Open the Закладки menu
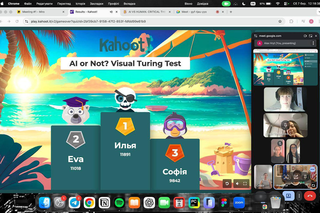The width and height of the screenshot is (320, 213). point(97,4)
